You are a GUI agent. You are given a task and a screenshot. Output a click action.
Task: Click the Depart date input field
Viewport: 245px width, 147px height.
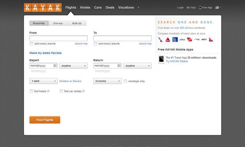(x=43, y=66)
